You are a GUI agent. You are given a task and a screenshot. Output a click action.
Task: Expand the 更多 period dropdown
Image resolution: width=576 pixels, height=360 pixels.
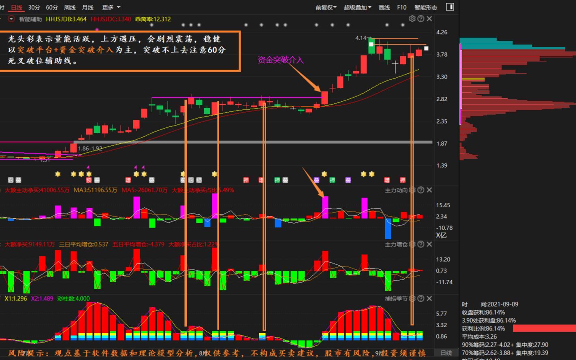111,7
